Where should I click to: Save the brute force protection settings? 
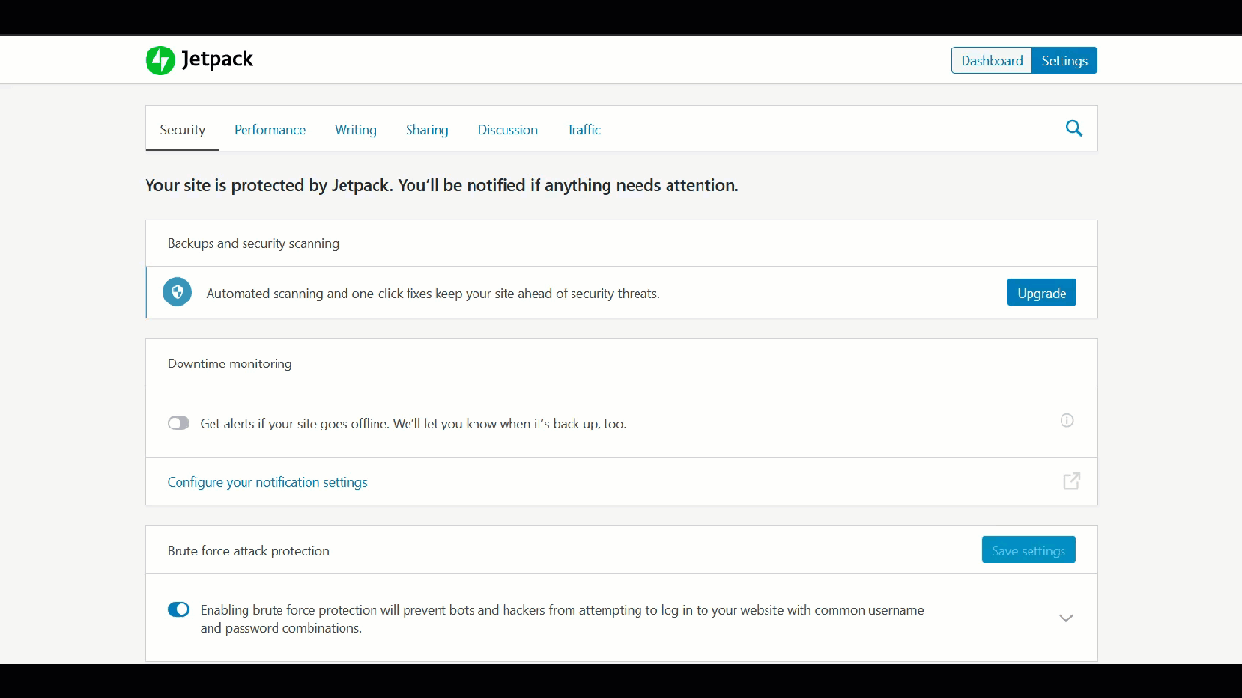point(1029,550)
